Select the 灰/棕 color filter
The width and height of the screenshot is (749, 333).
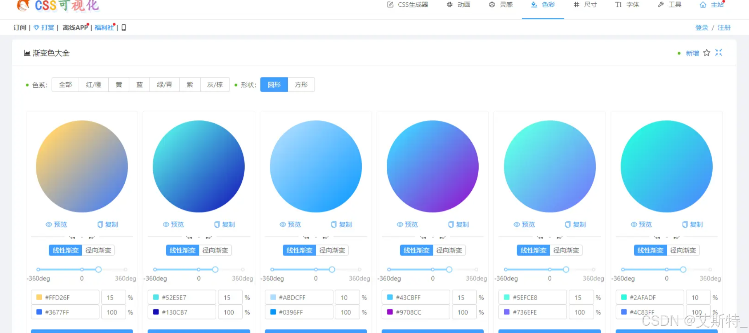pos(215,85)
